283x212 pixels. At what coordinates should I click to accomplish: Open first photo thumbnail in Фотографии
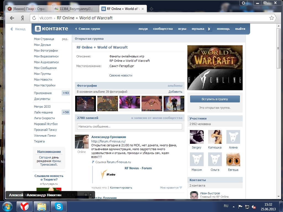pos(85,104)
